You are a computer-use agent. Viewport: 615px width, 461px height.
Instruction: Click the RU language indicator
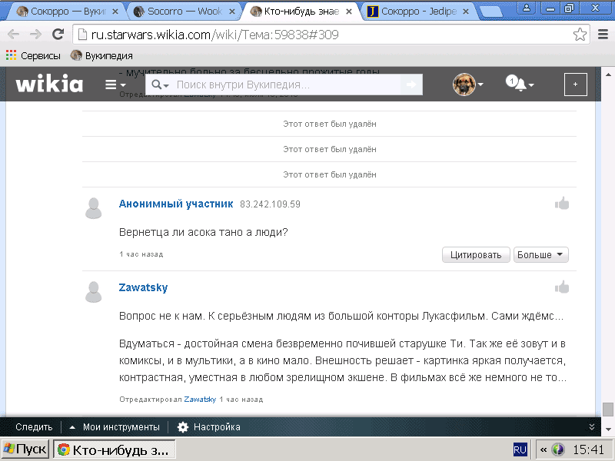coord(520,449)
